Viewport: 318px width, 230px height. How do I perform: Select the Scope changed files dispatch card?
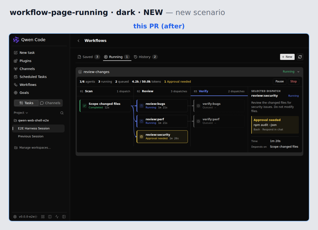click(105, 106)
